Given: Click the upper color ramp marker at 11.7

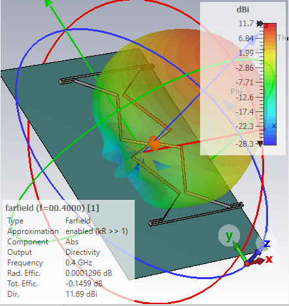Looking at the screenshot, I should [260, 24].
